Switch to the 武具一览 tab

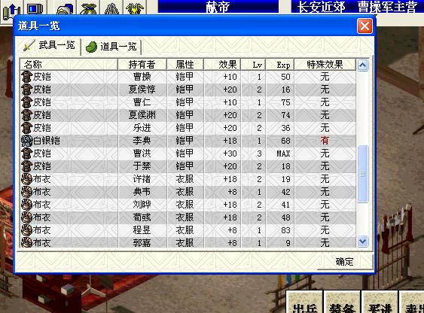(49, 45)
